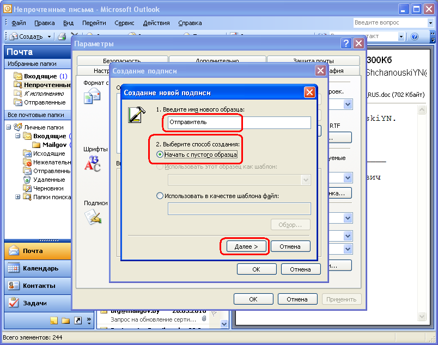Viewport: 438px width, 345px height.
Task: Click the print toolbar icon
Action: 62,36
